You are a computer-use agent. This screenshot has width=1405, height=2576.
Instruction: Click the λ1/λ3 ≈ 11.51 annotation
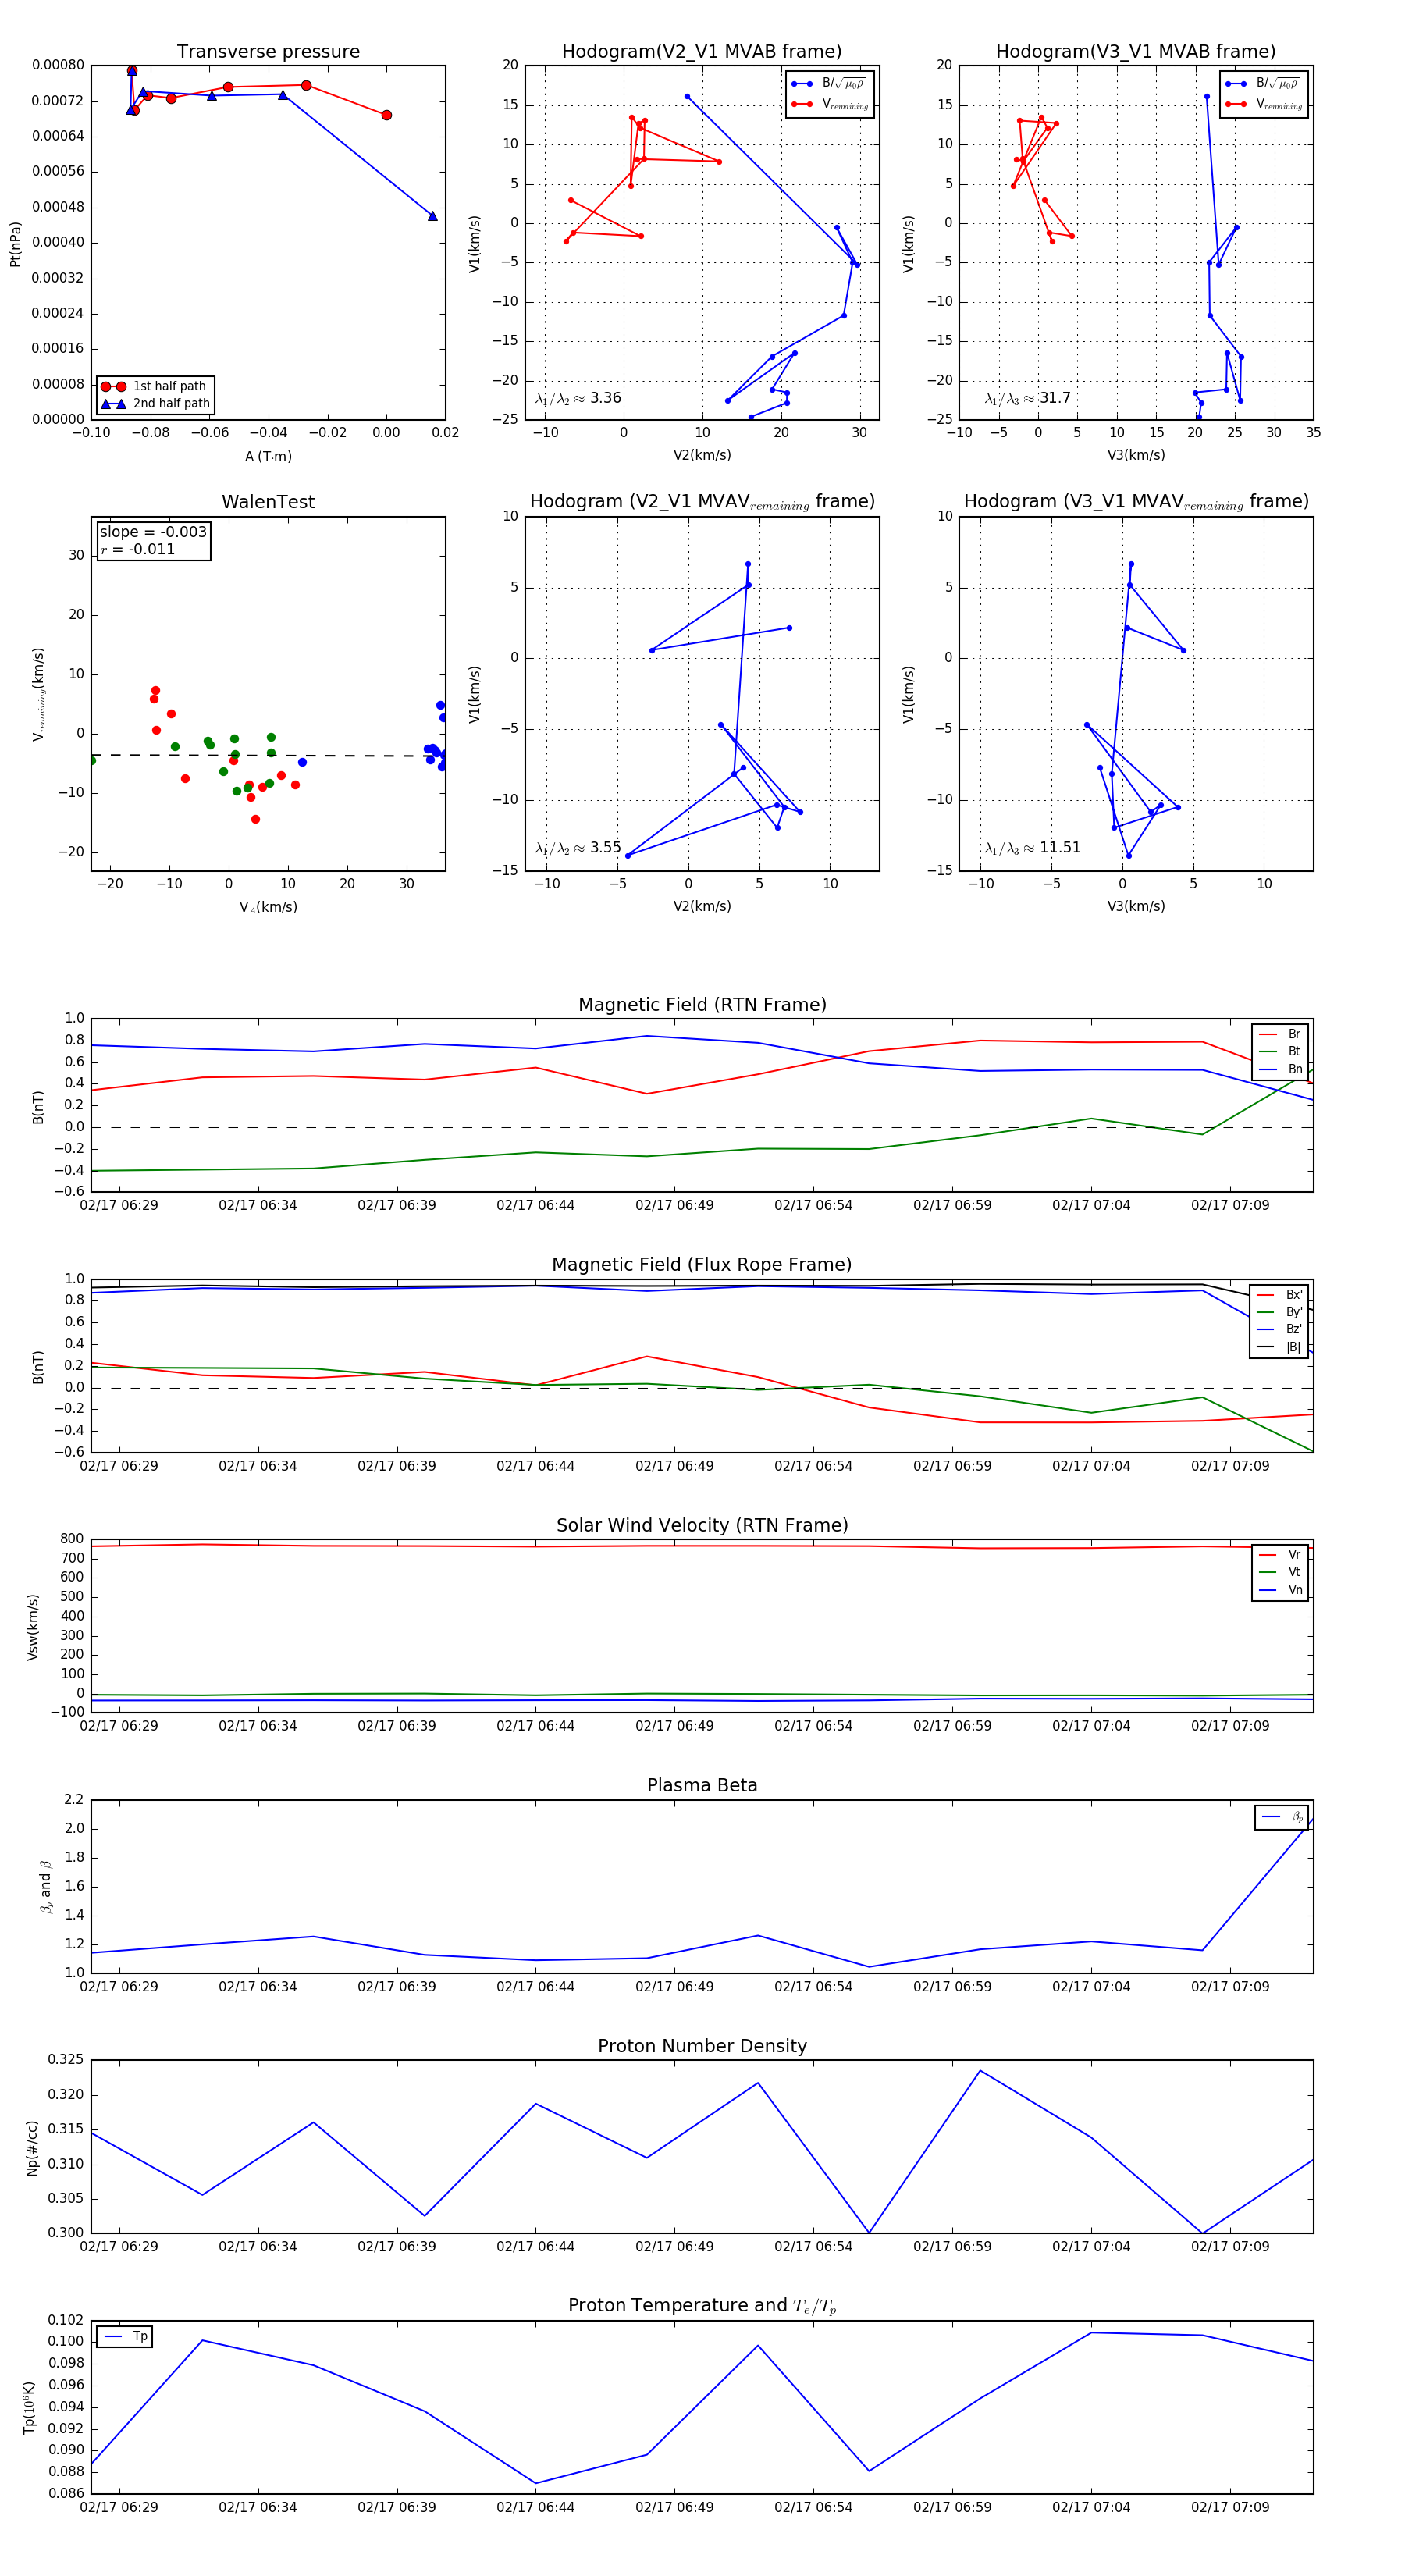pyautogui.click(x=1032, y=848)
